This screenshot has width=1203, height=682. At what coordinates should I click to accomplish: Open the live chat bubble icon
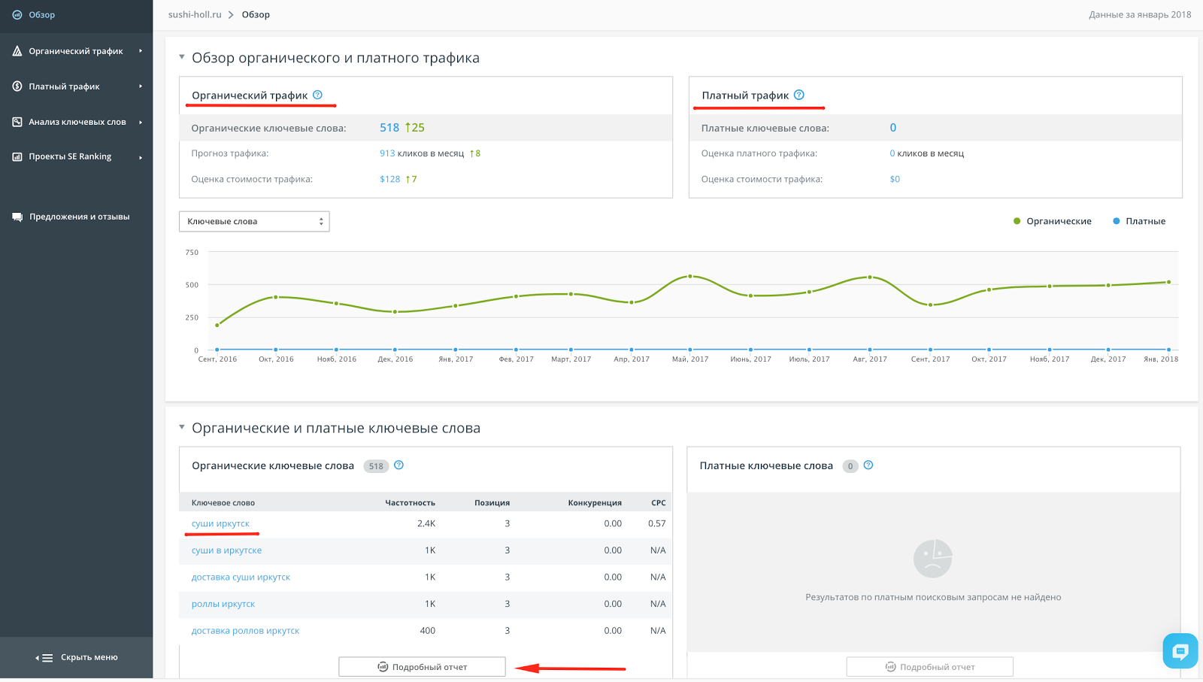click(1180, 651)
